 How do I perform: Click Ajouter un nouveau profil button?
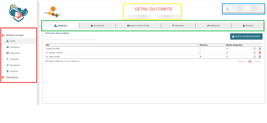click(x=246, y=36)
